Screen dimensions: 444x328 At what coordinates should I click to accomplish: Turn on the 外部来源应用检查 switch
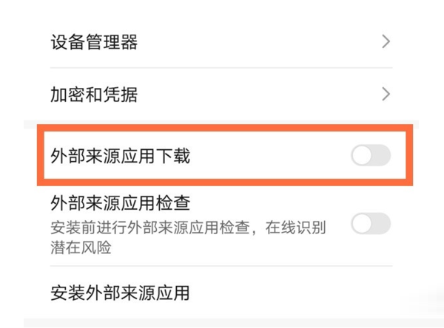pyautogui.click(x=370, y=223)
